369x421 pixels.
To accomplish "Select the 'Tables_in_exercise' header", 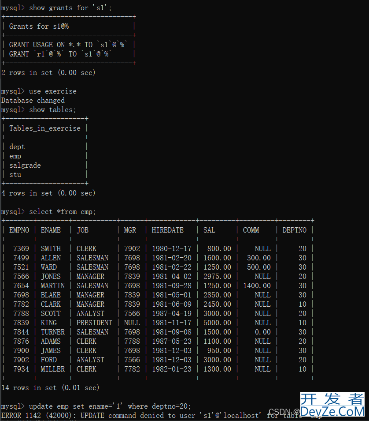I will 45,128.
